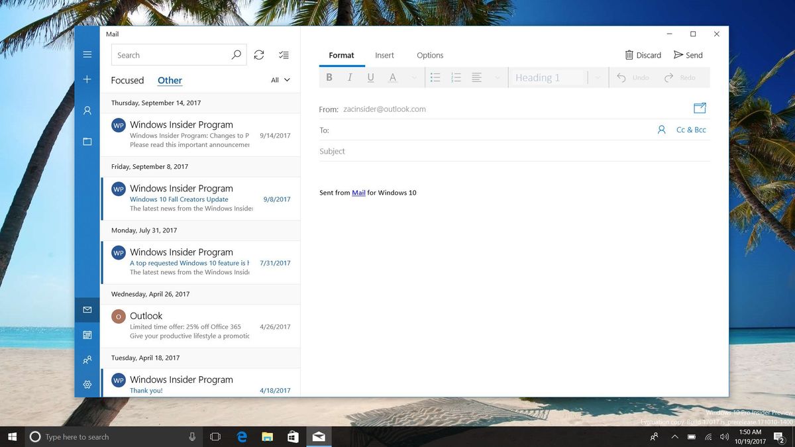Show Cc & Bcc fields
The image size is (795, 447).
tap(691, 130)
